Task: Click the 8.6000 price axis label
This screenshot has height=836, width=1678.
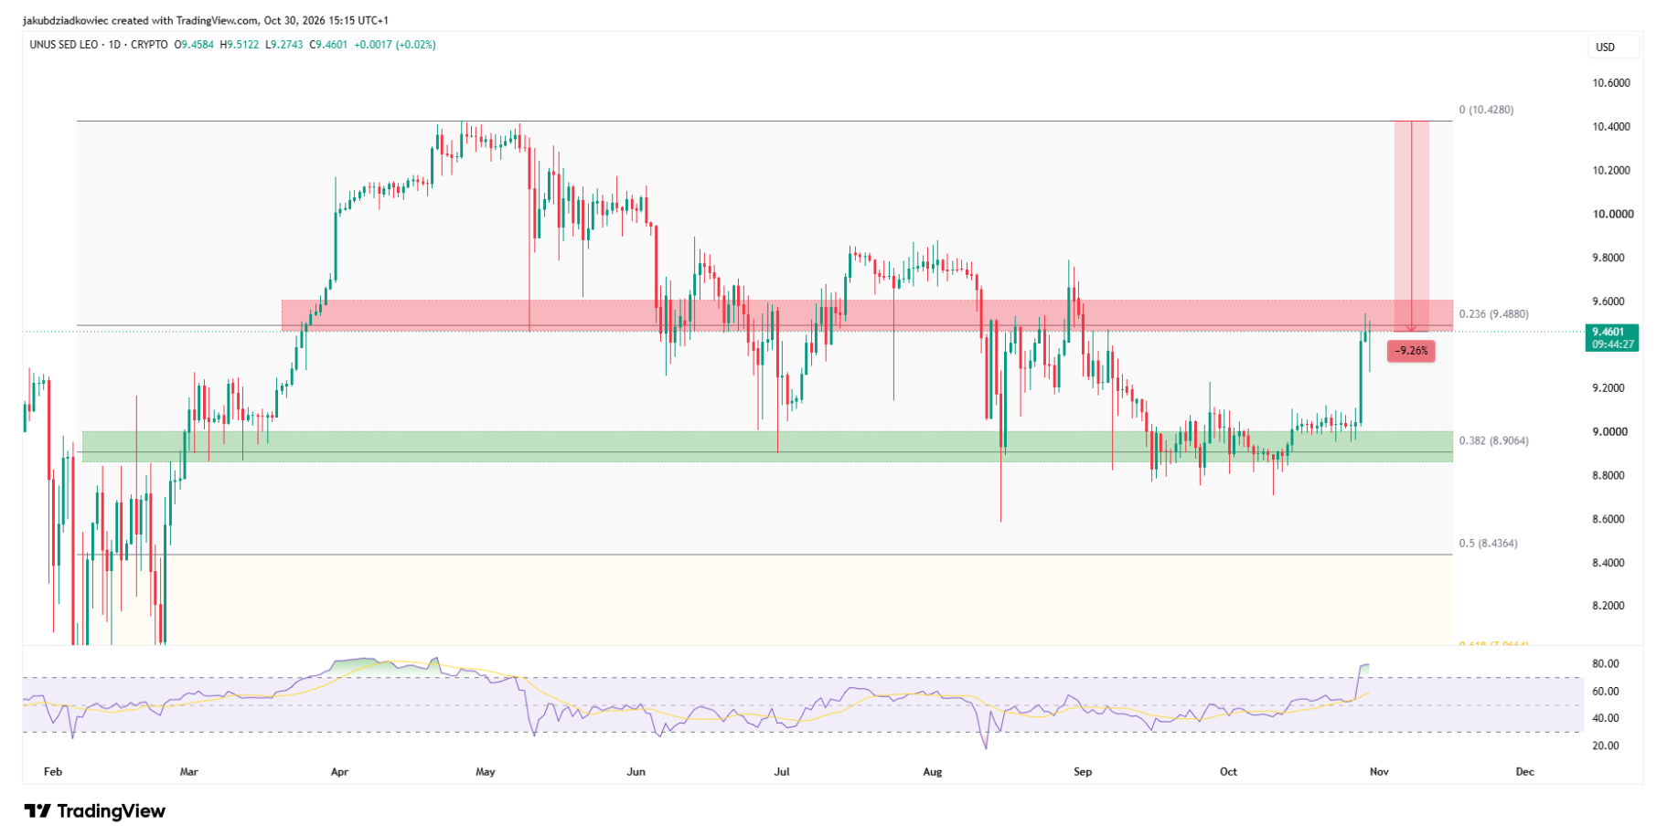Action: click(1609, 519)
